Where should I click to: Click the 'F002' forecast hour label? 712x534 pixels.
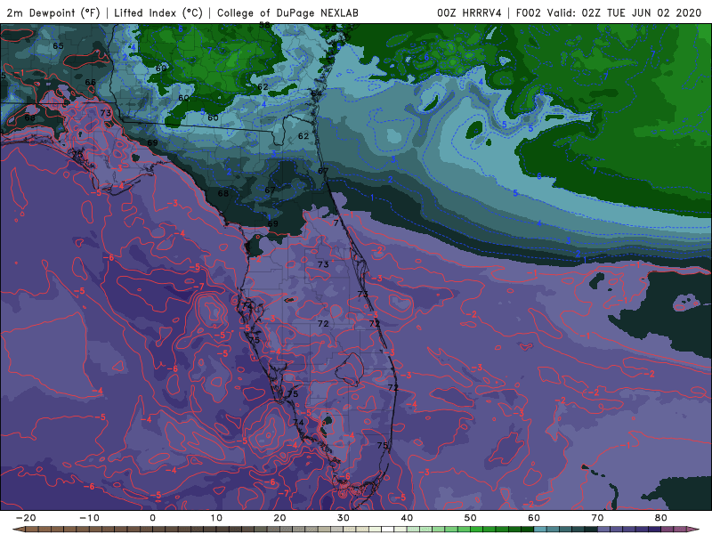tap(528, 12)
